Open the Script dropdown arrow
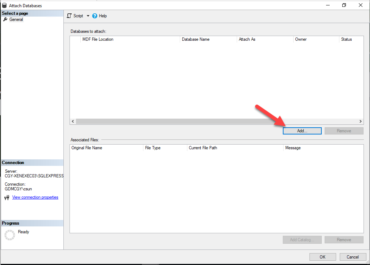Viewport: 370px width, 265px height. tap(88, 16)
